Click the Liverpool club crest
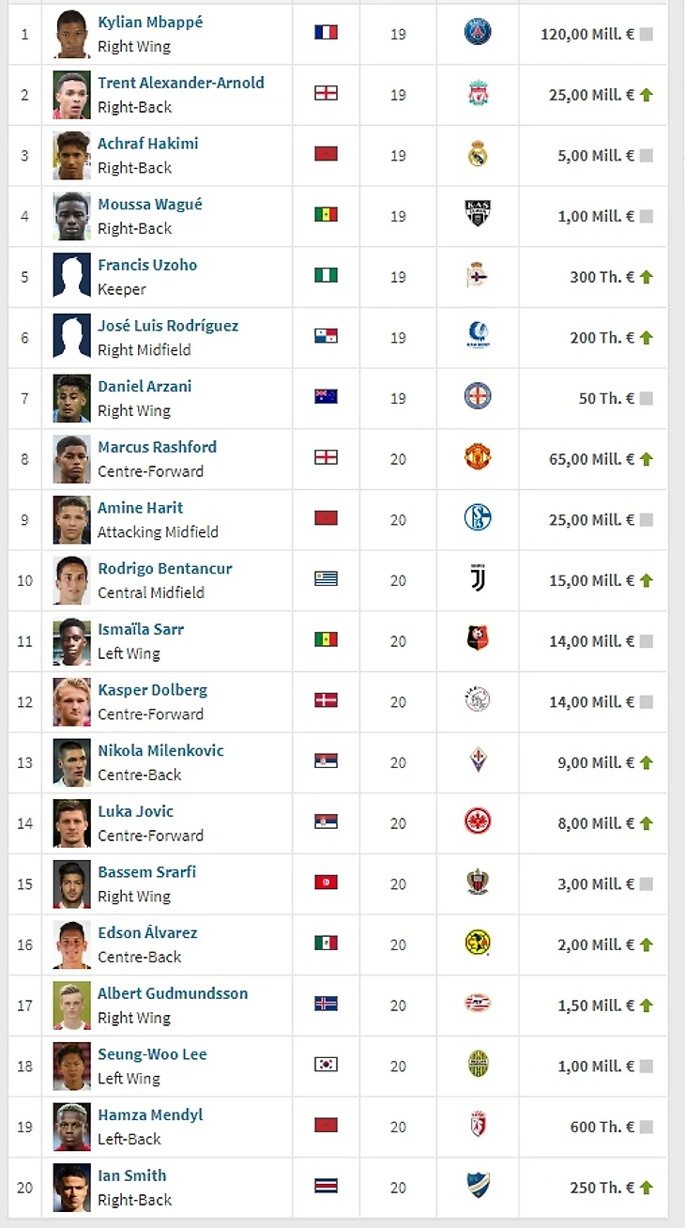 click(478, 94)
